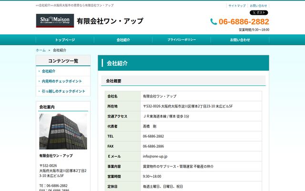The height and width of the screenshot is (191, 305).
Task: Click the TE：06-6886-2882 line in sidebar
Action: 53,186
